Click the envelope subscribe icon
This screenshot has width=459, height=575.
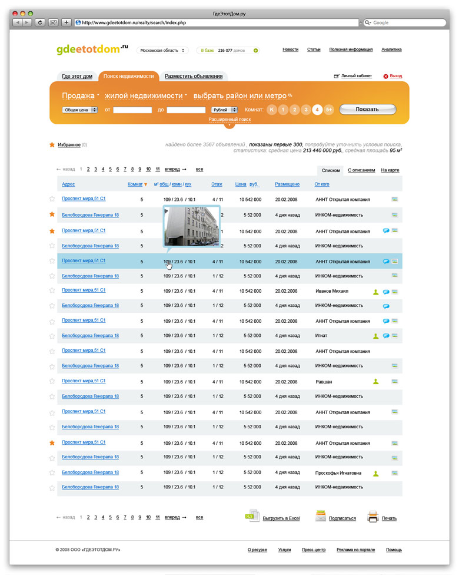click(321, 516)
